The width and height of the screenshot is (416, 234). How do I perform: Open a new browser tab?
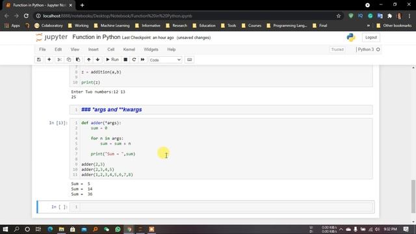[83, 5]
